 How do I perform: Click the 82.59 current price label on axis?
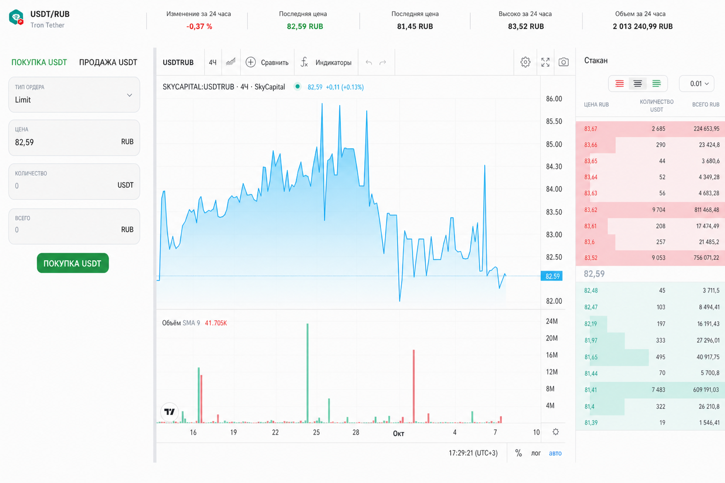click(552, 276)
